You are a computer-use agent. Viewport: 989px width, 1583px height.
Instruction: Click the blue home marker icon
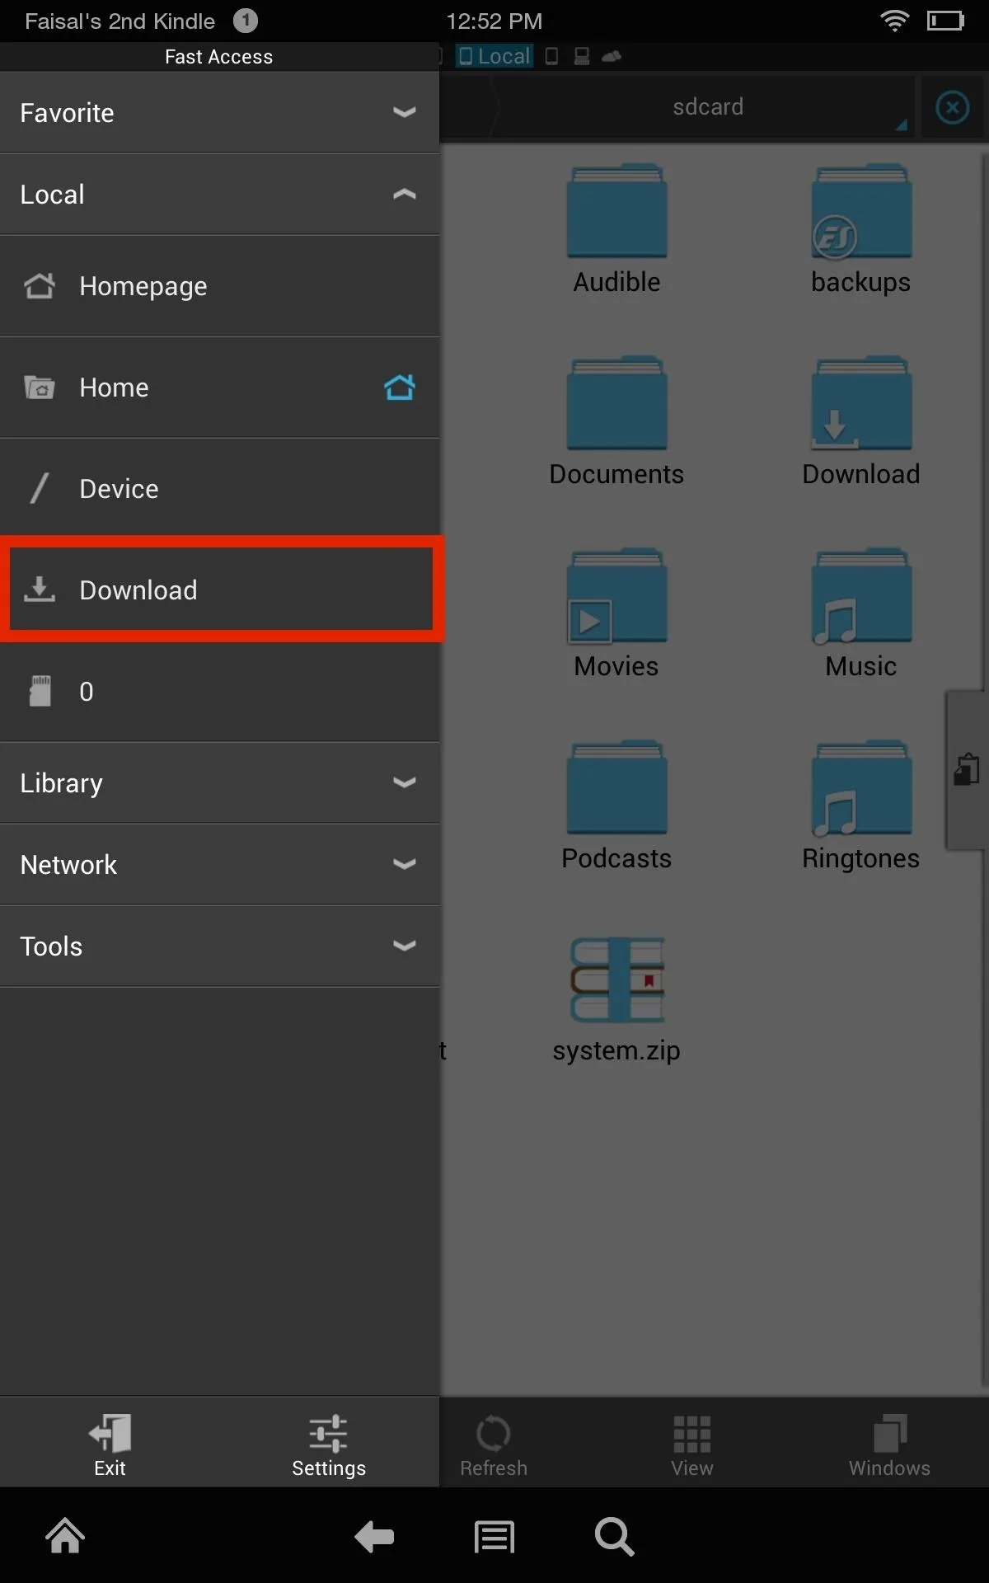pos(400,387)
